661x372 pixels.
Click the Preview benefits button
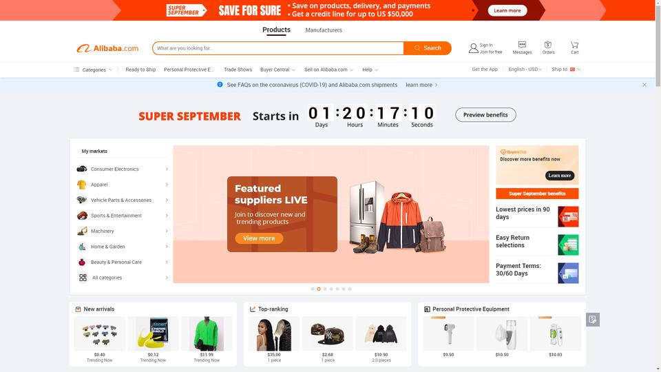tap(485, 115)
